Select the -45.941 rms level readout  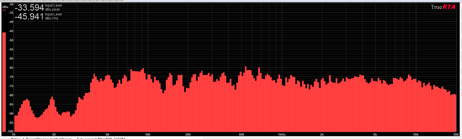(x=29, y=16)
